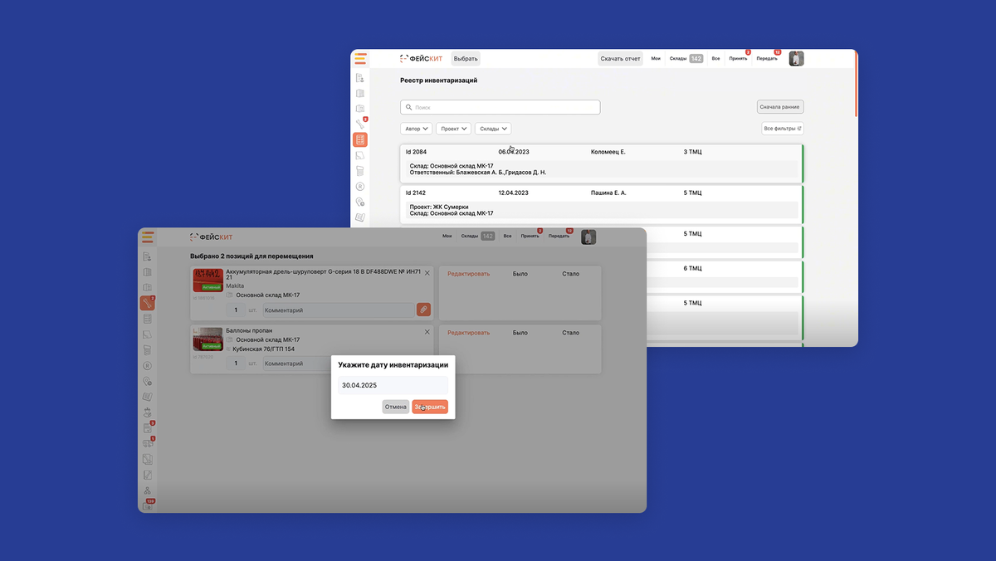Expand the Проект filter dropdown
Image resolution: width=996 pixels, height=561 pixels.
coord(454,129)
